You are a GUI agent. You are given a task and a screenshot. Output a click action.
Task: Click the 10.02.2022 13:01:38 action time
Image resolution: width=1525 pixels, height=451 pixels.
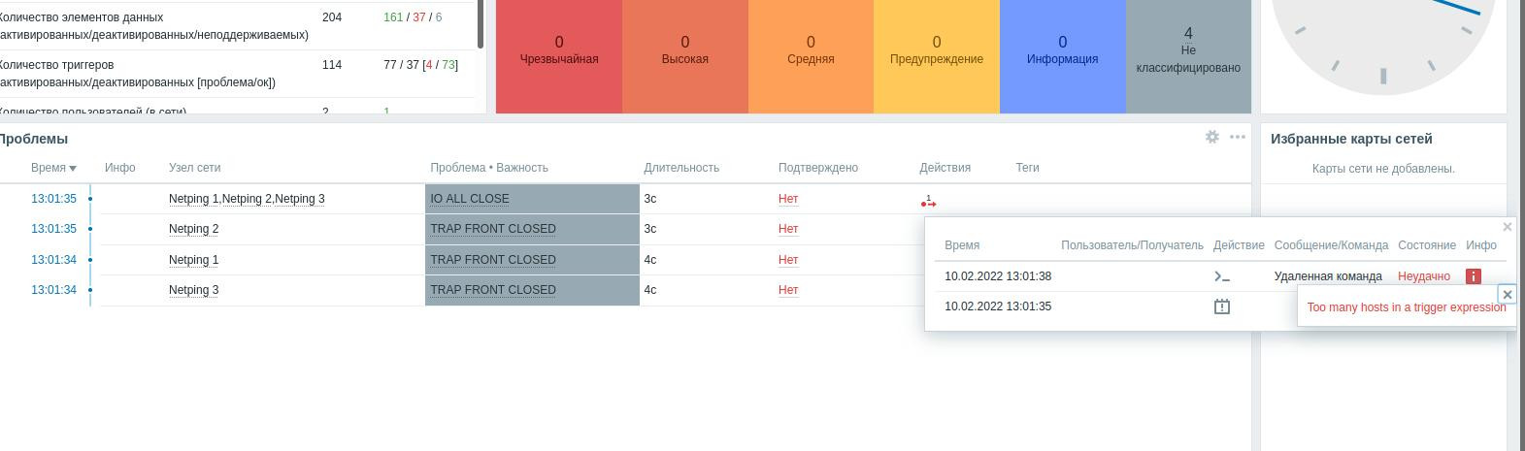pos(998,276)
